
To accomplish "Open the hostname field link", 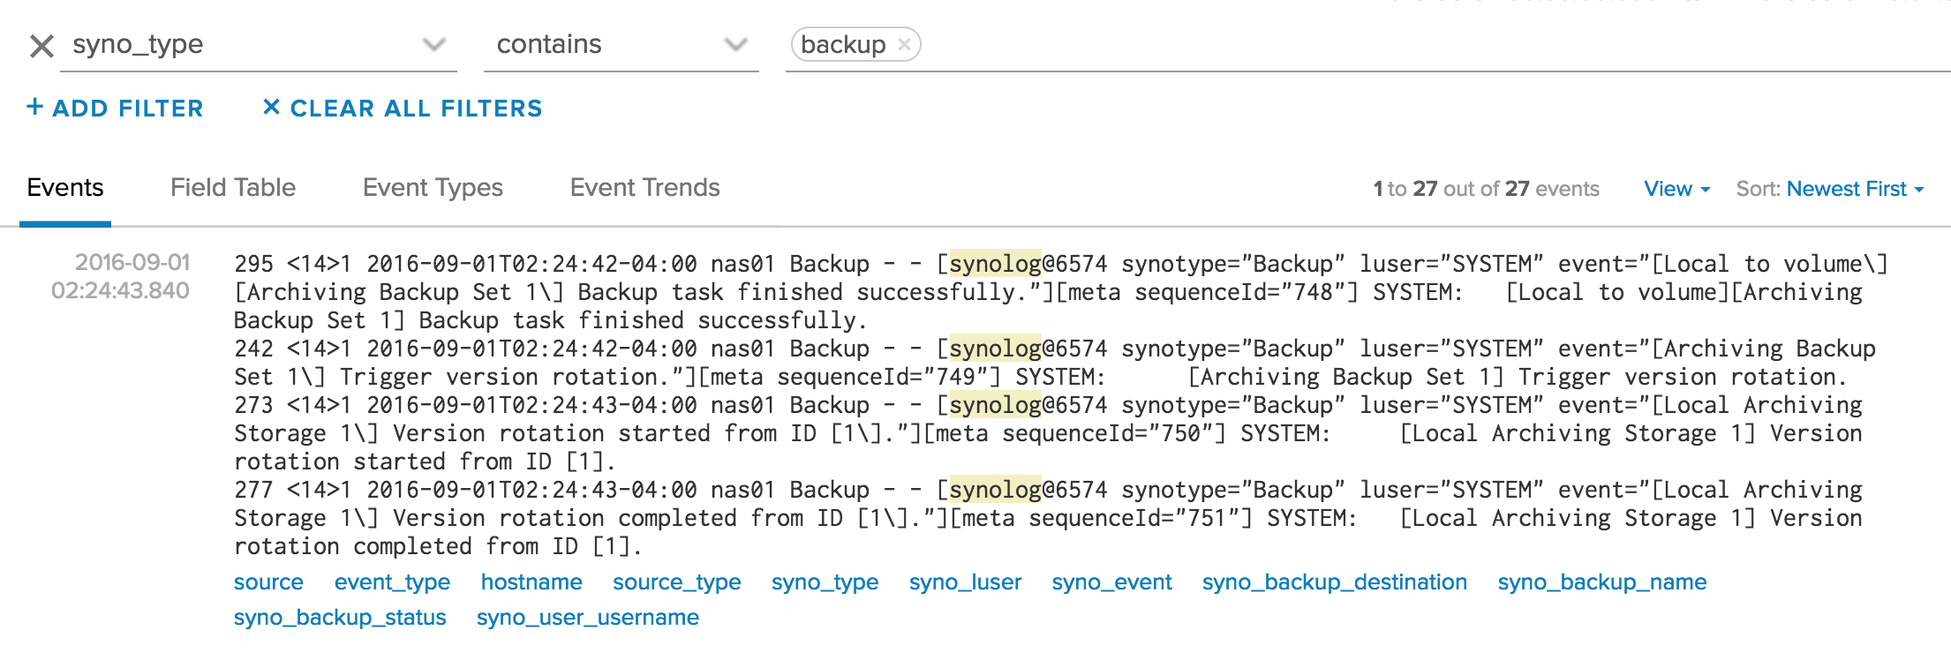I will pos(531,582).
